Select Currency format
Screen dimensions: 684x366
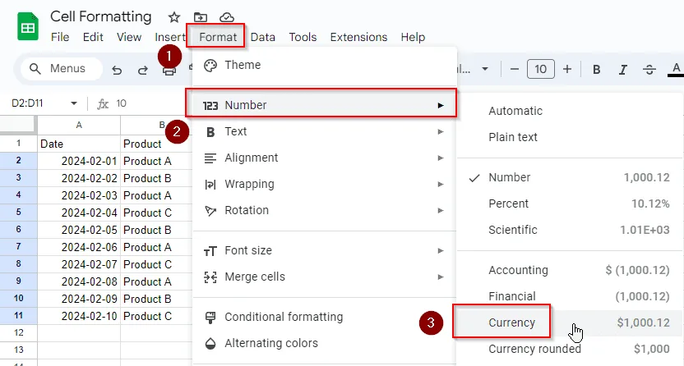tap(569, 323)
